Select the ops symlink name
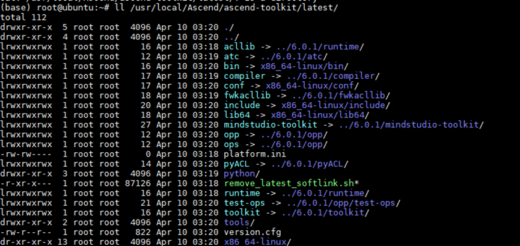The image size is (520, 246). point(231,144)
